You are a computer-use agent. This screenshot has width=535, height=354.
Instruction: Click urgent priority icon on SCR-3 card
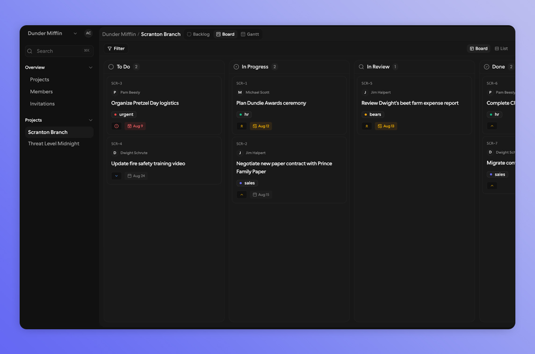116,126
